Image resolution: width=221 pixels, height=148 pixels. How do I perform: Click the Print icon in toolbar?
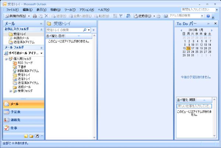[x=35, y=16]
